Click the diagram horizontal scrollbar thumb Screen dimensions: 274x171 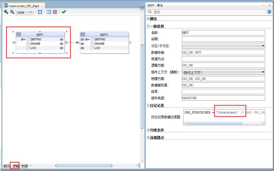(x=84, y=166)
